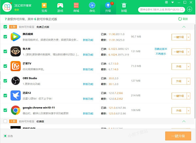
Task: Click the 90.7 MB size text
Action: point(136,37)
